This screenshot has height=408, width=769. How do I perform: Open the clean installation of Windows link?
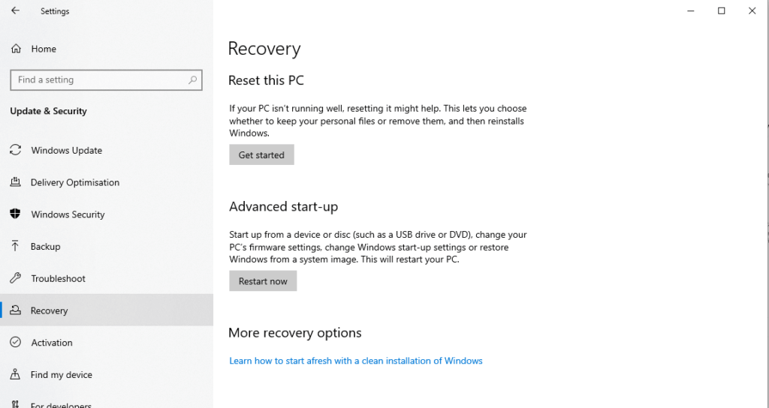point(355,361)
